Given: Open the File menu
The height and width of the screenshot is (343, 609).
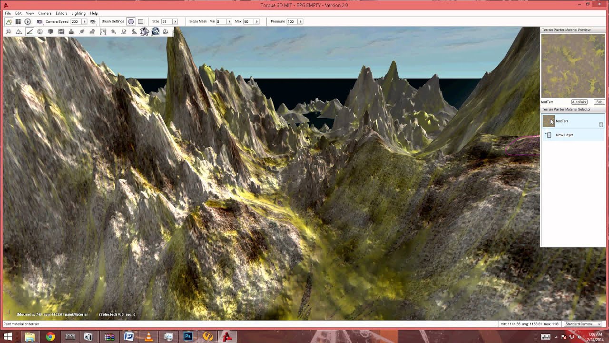Looking at the screenshot, I should (x=8, y=13).
